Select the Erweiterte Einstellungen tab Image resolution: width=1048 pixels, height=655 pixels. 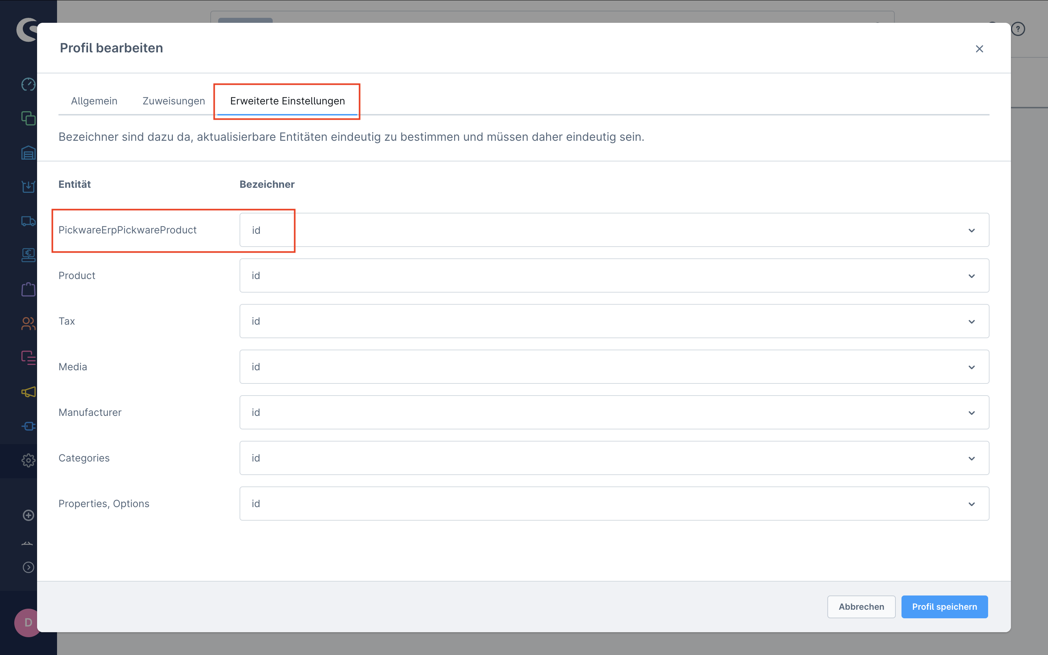point(287,101)
